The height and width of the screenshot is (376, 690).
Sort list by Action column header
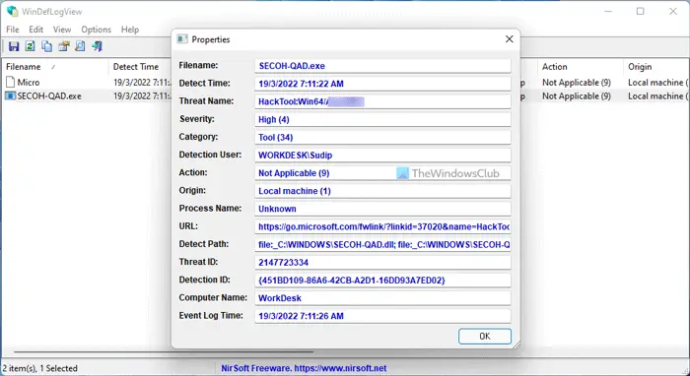(x=580, y=67)
